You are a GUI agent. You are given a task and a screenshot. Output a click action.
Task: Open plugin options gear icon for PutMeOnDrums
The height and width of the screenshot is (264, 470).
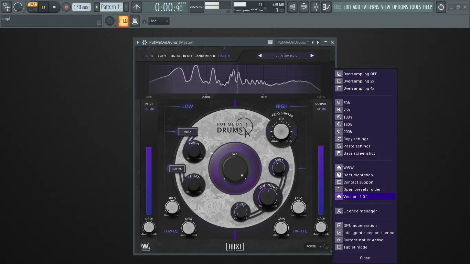click(145, 42)
